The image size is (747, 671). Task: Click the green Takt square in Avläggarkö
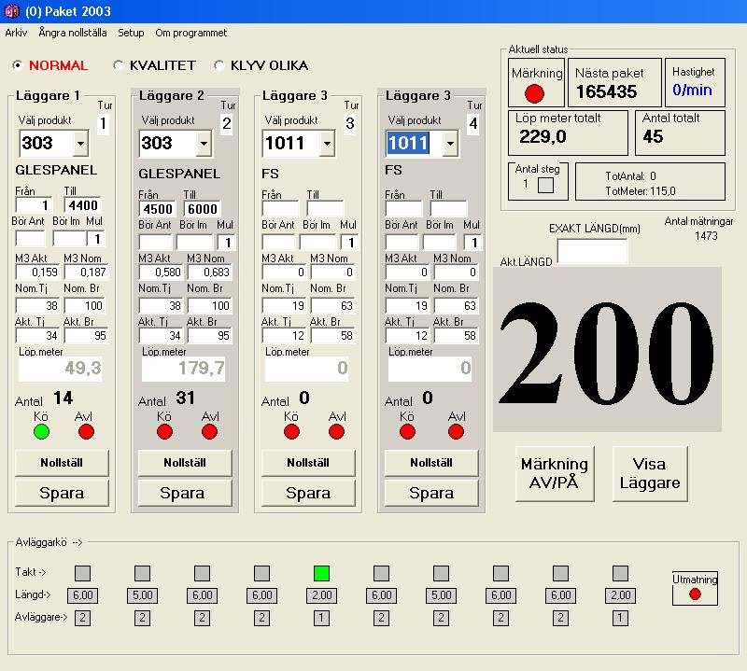(x=321, y=573)
